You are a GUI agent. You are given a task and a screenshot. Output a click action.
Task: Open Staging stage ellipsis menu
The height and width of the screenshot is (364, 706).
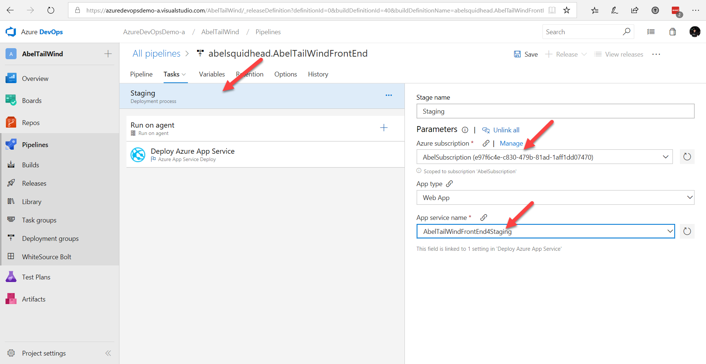point(389,95)
